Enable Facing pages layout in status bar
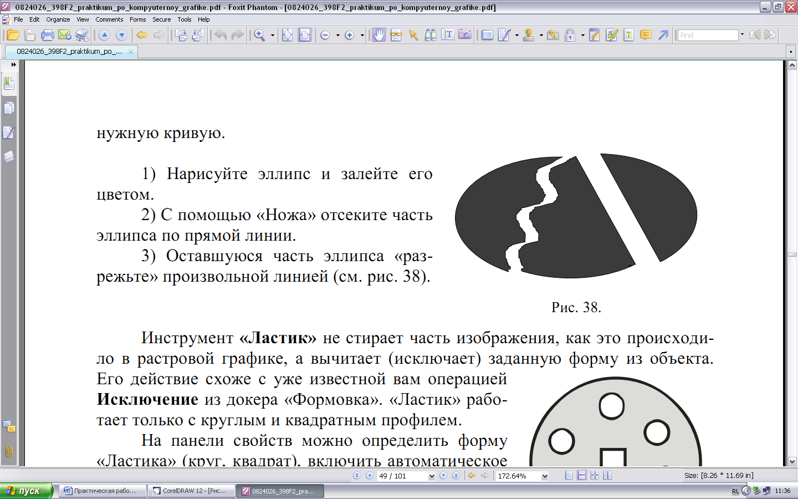The image size is (798, 499). tap(607, 476)
